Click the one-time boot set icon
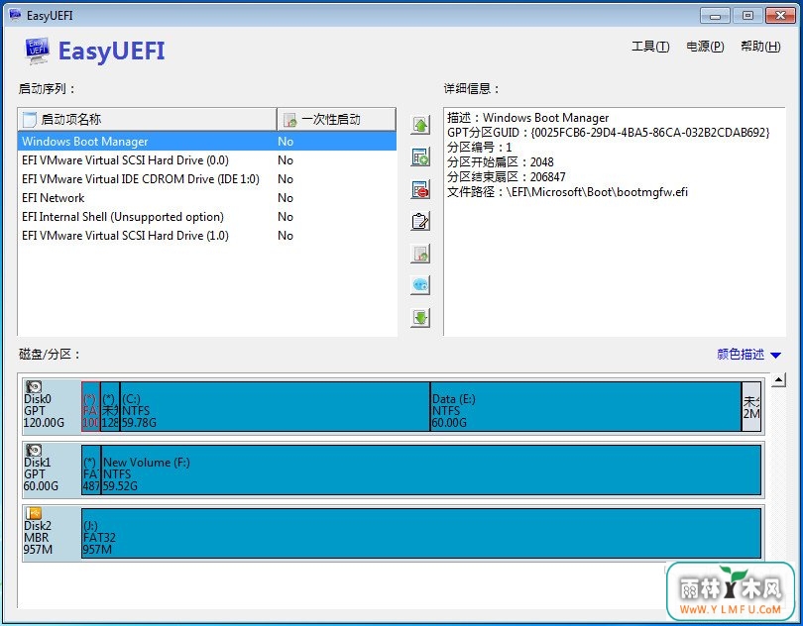The image size is (803, 626). pos(420,254)
